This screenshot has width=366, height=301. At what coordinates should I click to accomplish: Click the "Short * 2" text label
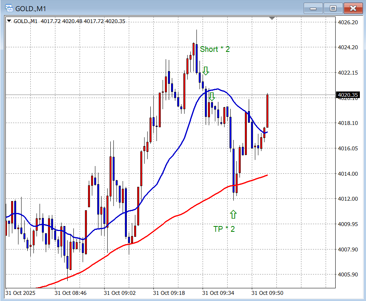(x=215, y=49)
